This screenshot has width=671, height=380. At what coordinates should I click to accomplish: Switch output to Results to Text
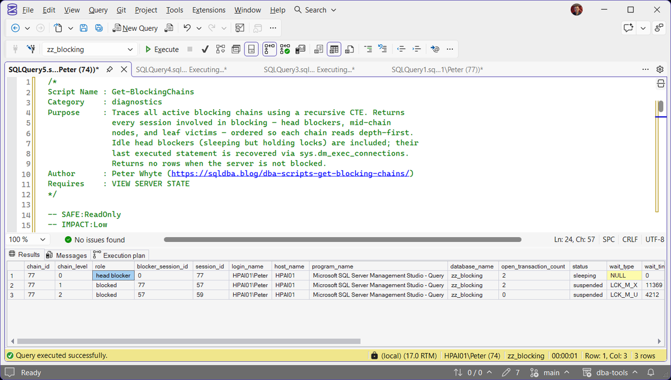click(319, 49)
